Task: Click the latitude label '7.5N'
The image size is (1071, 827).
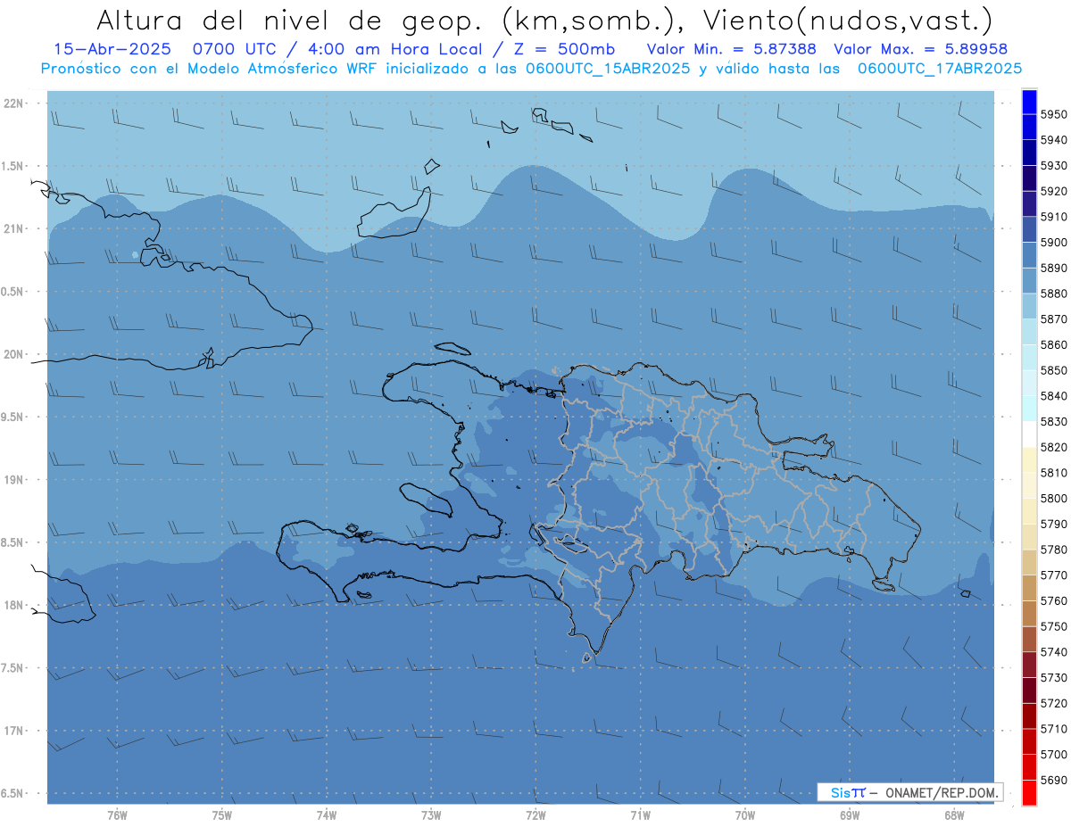Action: click(12, 668)
